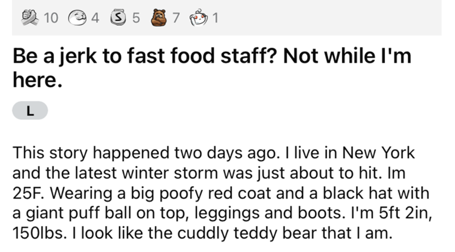Click the seal award count of 4
455x252 pixels.
click(95, 17)
